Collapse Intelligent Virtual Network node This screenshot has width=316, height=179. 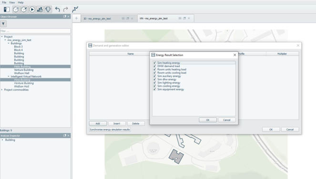point(9,77)
